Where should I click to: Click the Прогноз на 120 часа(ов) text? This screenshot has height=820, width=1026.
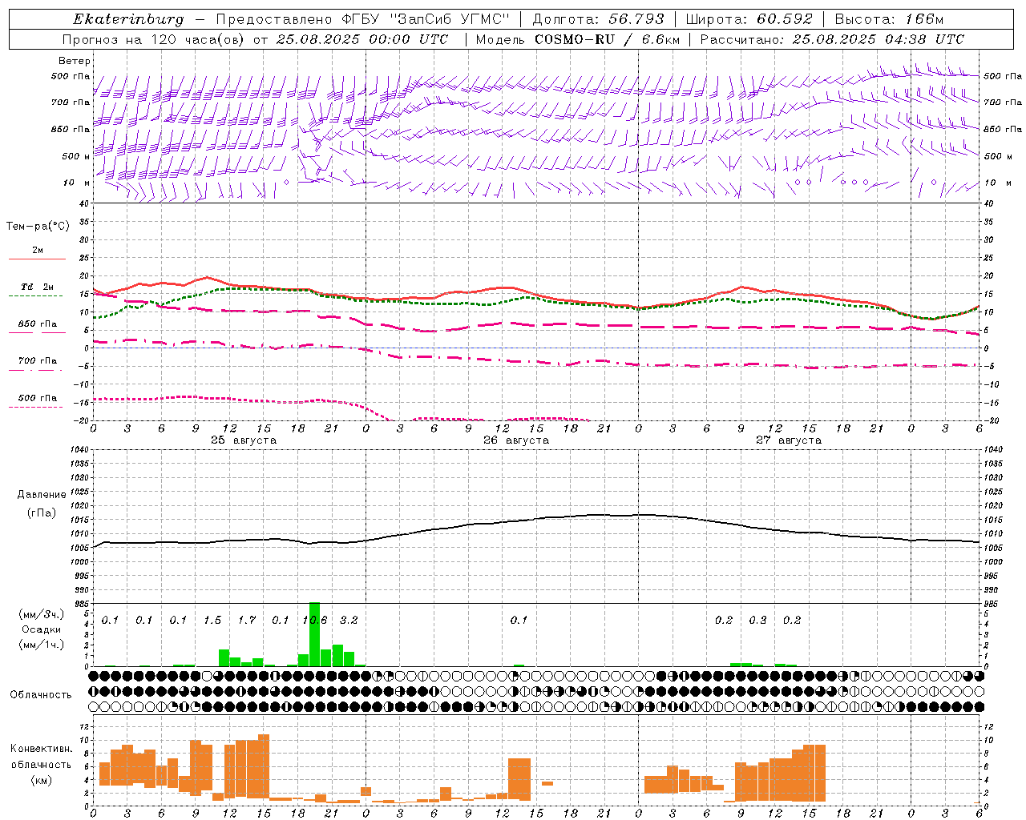[x=154, y=39]
